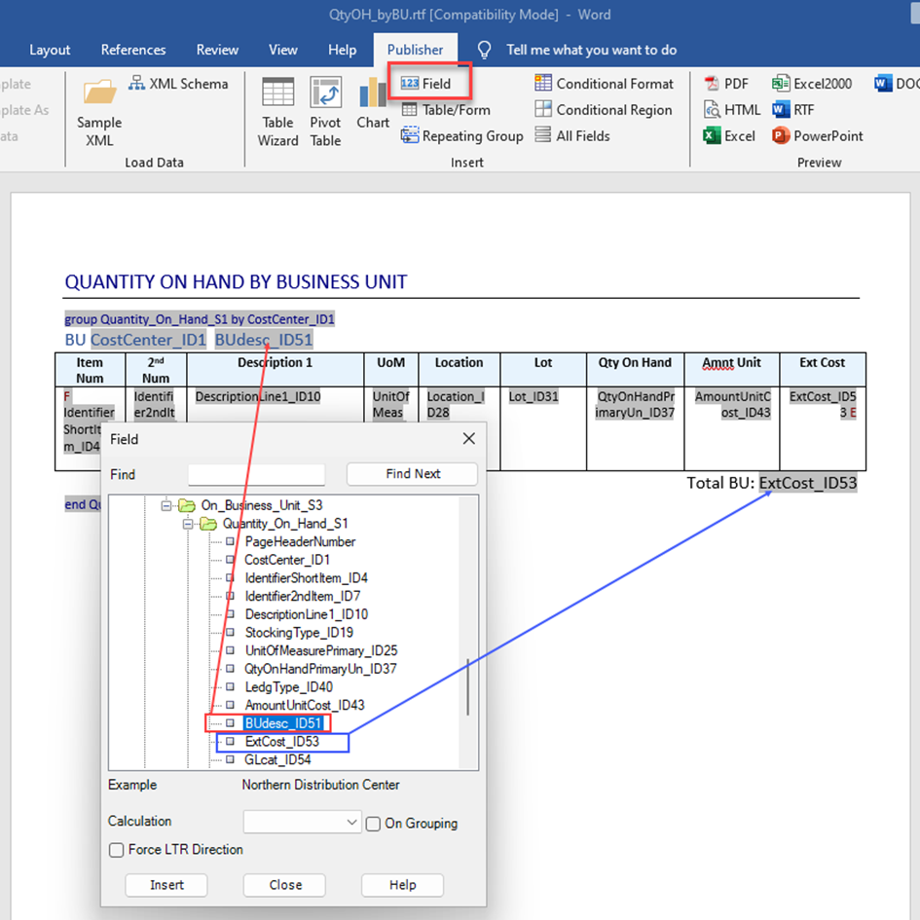Click Help in the Field dialog
920x920 pixels.
[x=402, y=885]
